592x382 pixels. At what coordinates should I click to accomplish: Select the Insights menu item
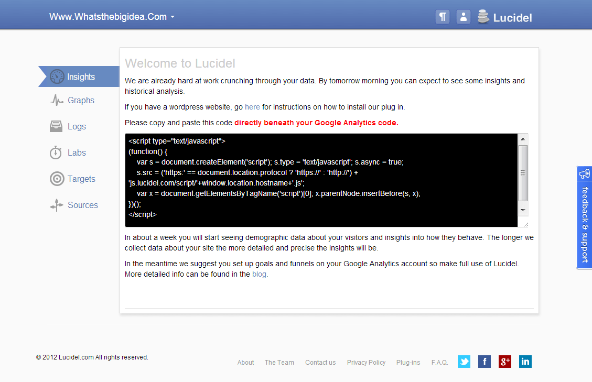tap(79, 77)
